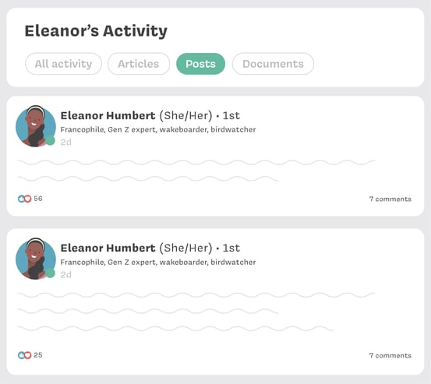View the 56 reactions count
Image resolution: width=431 pixels, height=384 pixels.
(38, 199)
